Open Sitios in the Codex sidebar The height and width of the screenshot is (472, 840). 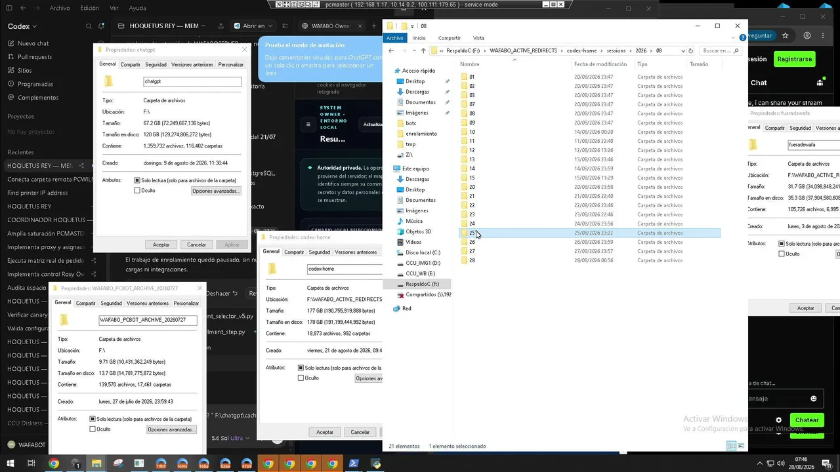(x=25, y=70)
